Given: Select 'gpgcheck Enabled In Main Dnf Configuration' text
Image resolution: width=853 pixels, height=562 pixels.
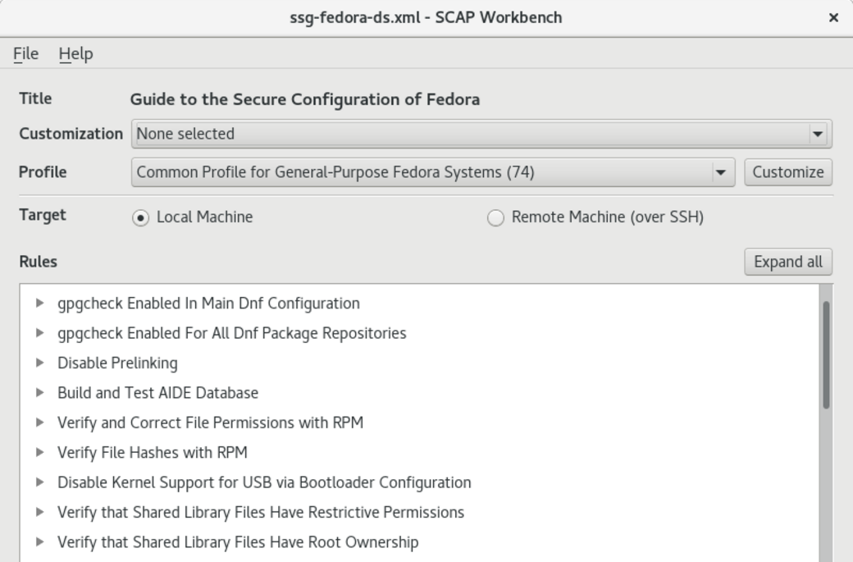Looking at the screenshot, I should pyautogui.click(x=209, y=304).
